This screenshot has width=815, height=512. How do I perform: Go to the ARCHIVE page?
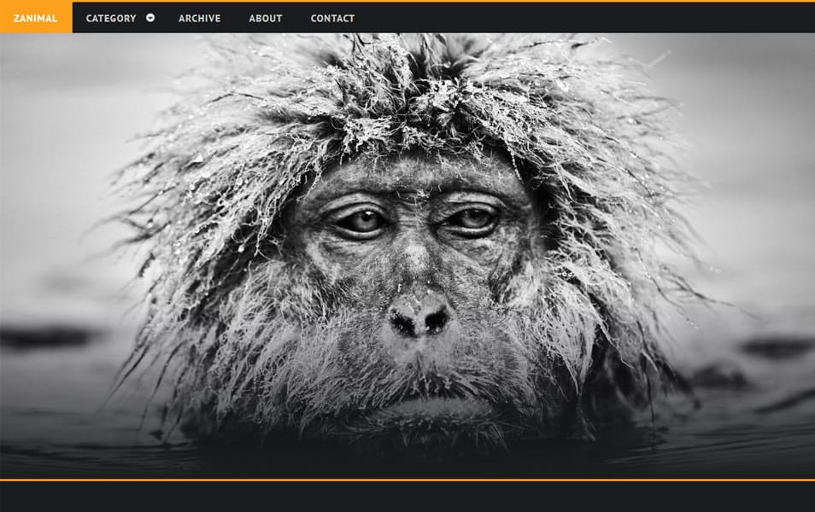pyautogui.click(x=199, y=18)
